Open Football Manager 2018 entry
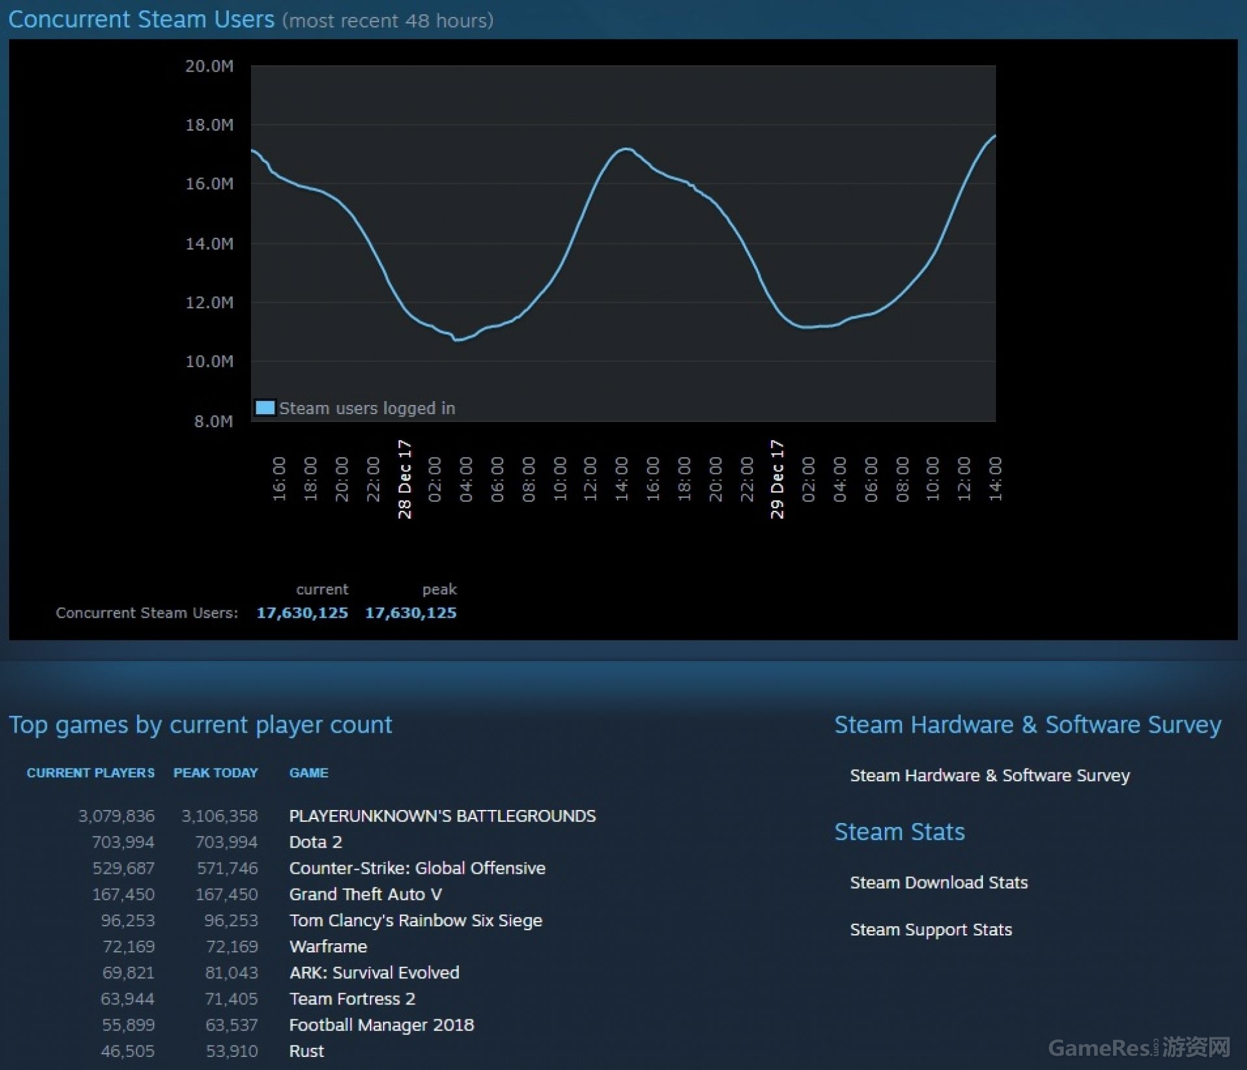This screenshot has height=1070, width=1247. click(382, 1024)
